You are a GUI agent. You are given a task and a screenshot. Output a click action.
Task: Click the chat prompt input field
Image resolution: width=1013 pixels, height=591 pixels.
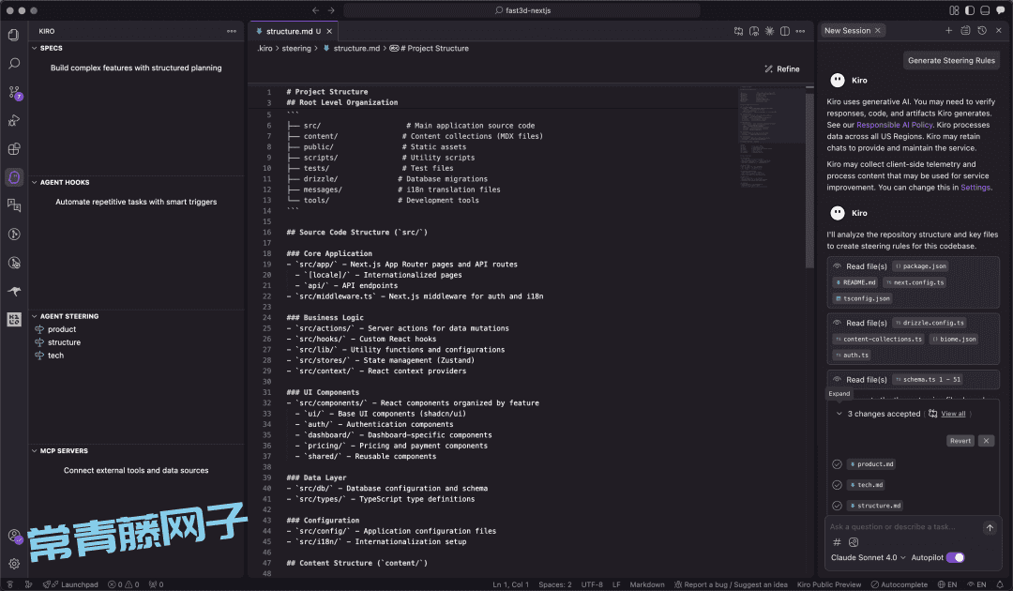(x=904, y=527)
